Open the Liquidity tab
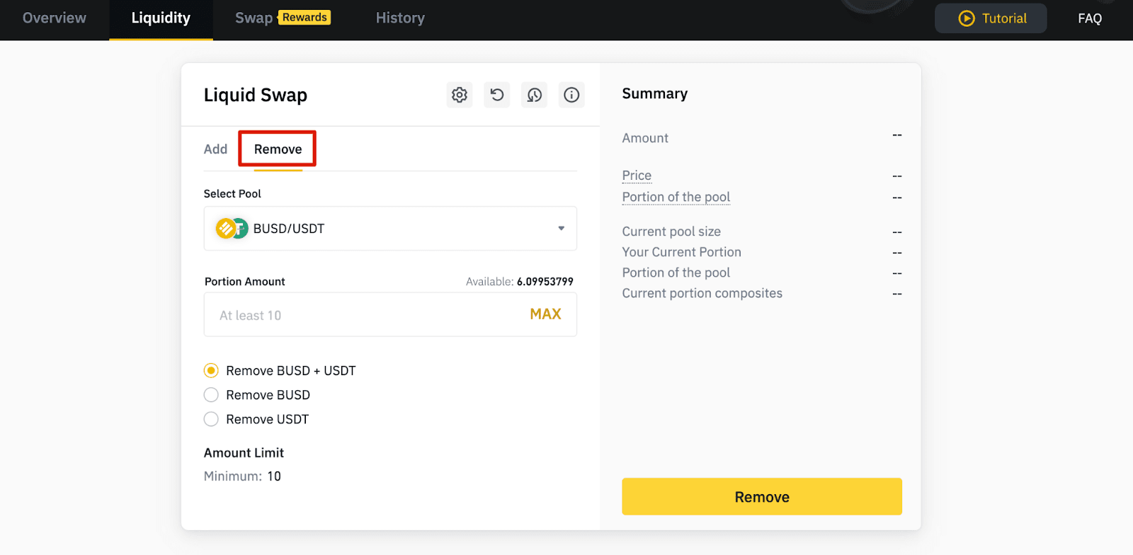The image size is (1133, 555). coord(161,18)
